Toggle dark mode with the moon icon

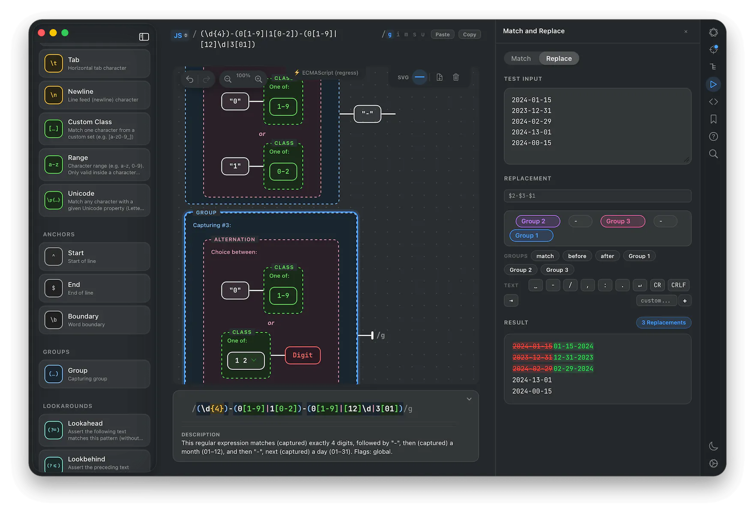tap(713, 446)
